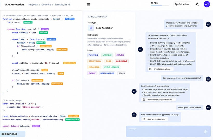Click EXPORT tag on export default line

tap(36, 126)
